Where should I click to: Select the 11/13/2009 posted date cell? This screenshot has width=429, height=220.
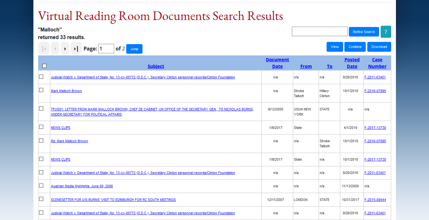point(352,186)
